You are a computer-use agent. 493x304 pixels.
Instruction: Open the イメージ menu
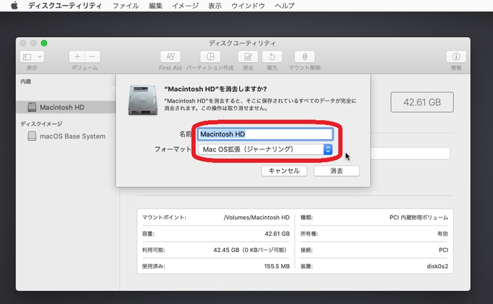click(185, 5)
